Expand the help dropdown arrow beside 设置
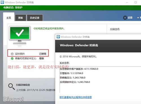Image resolution: width=141 pixels, height=104 pixels. 138,18
